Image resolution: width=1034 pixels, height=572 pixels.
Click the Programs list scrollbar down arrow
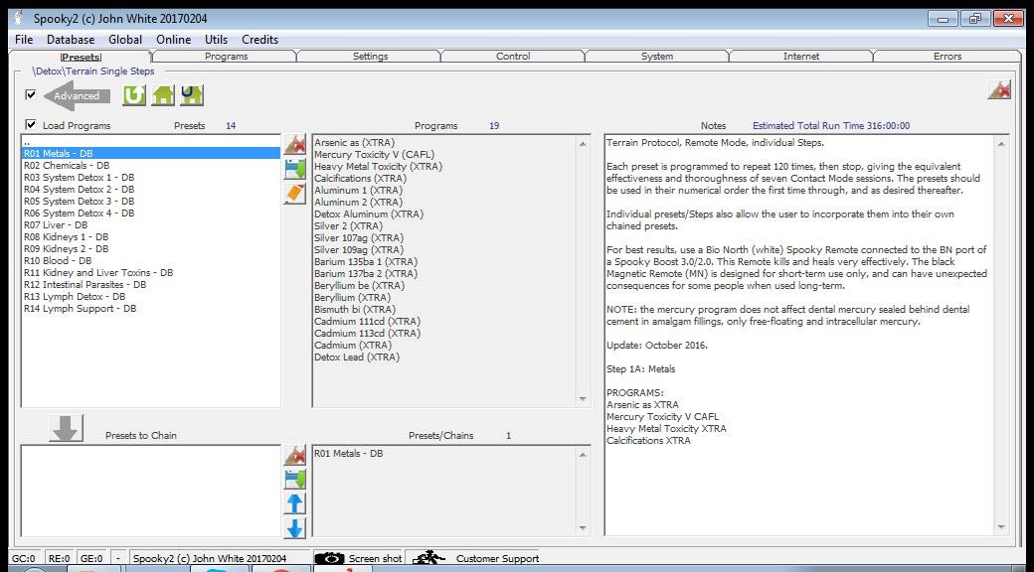click(x=583, y=398)
